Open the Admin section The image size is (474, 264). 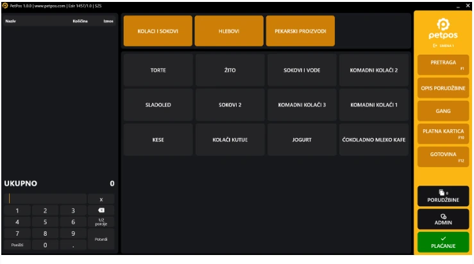(443, 219)
